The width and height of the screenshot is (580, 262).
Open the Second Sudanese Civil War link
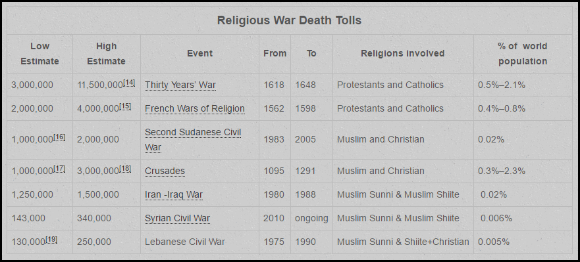coord(193,139)
